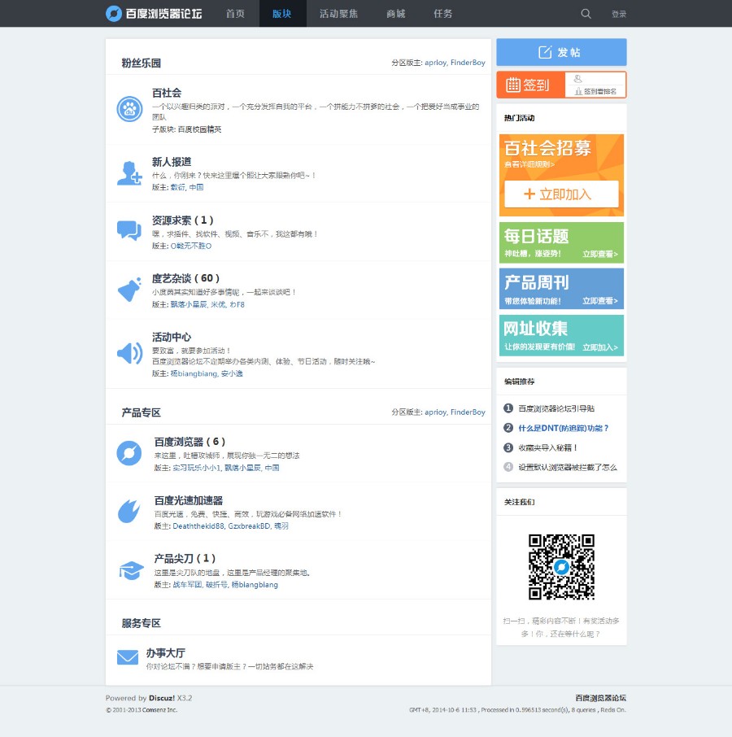Switch to the 活动聚焦 navigation tab
The height and width of the screenshot is (737, 732).
pyautogui.click(x=338, y=14)
